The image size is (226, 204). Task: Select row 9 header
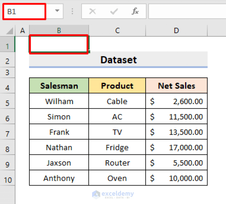tap(7, 163)
